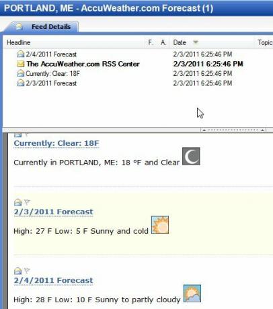
Task: Click the unread envelope icon beside AccuWeather RSS Center
Action: tap(20, 64)
